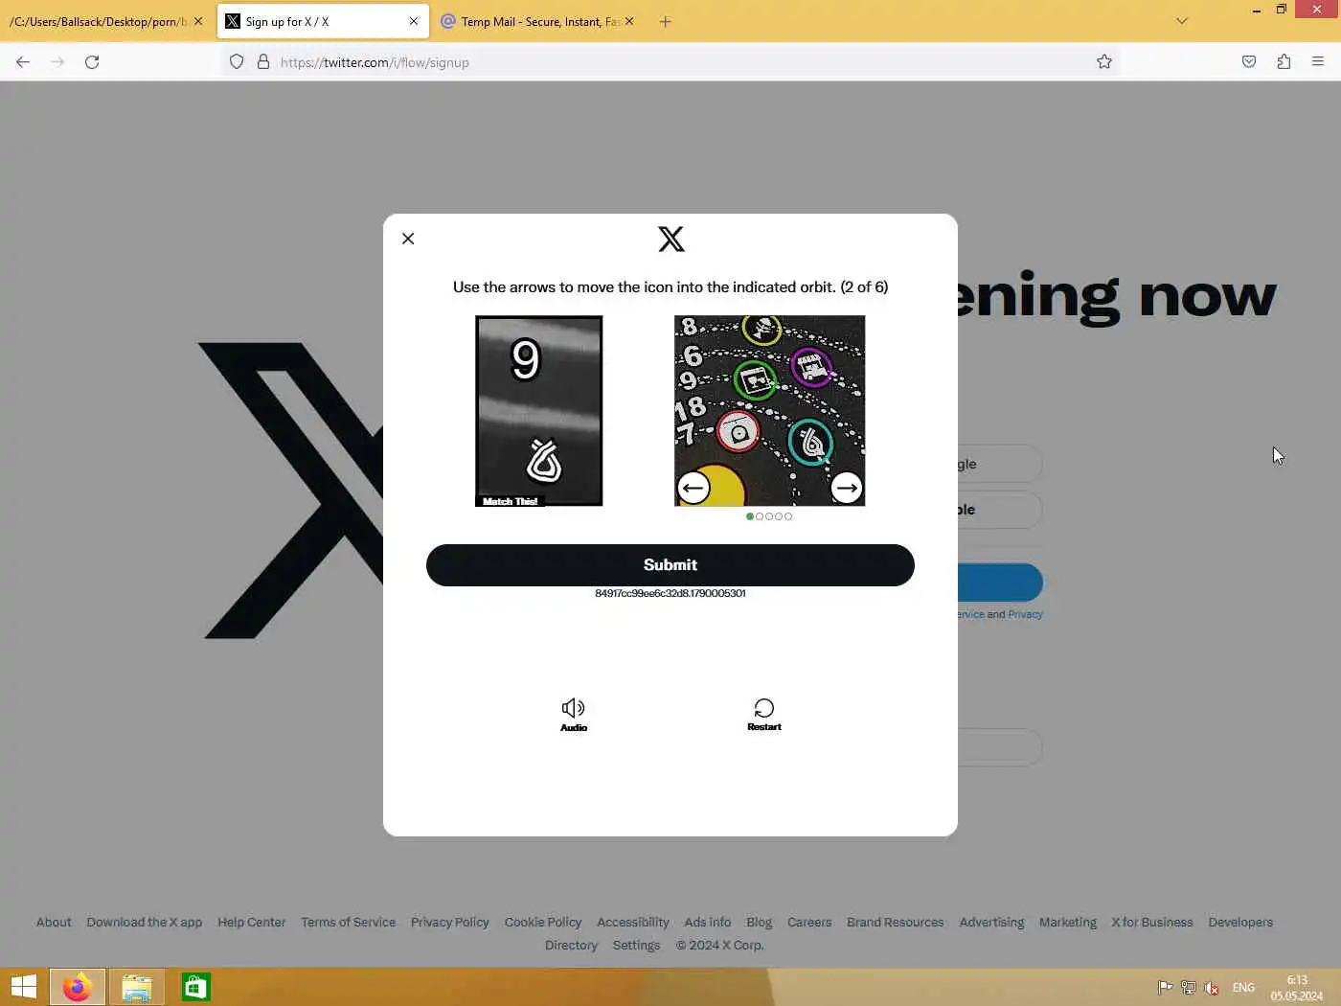Go back in browser history

click(x=23, y=62)
